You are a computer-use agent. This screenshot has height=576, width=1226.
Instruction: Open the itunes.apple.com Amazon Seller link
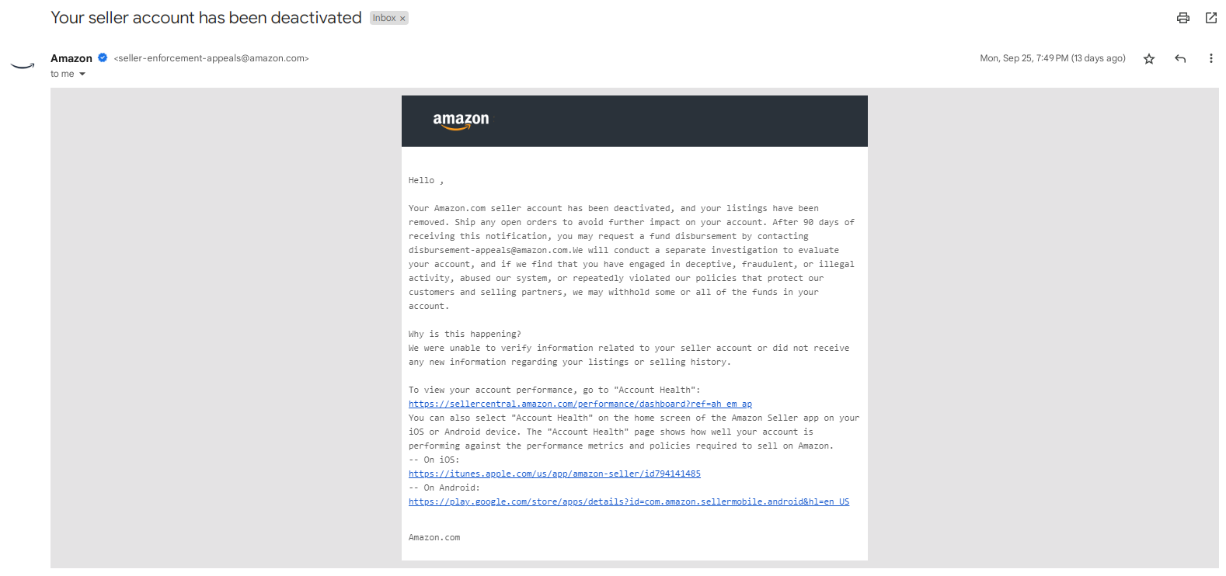point(555,474)
